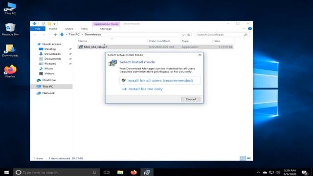Click the search magnifier icon

coord(246,35)
